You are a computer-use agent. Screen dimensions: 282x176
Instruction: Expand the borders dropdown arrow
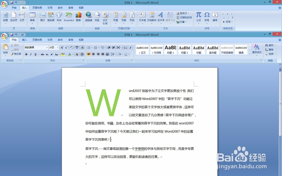click(x=129, y=54)
